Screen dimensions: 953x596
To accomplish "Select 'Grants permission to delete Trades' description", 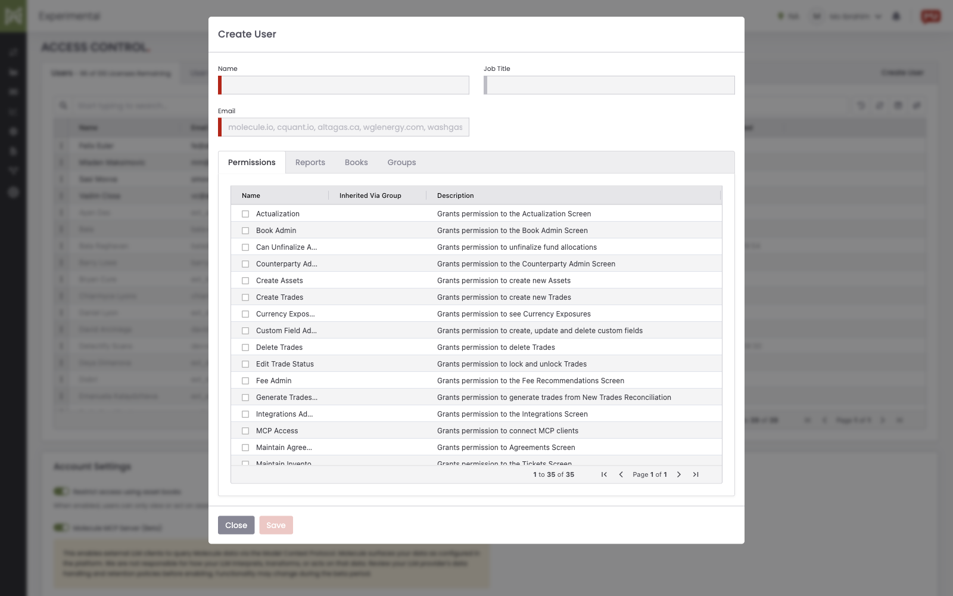I will pos(496,347).
